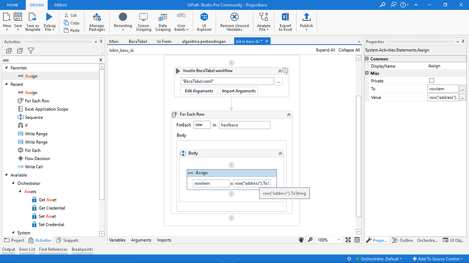The image size is (469, 263).
Task: Open the Output panel tab
Action: [9, 249]
